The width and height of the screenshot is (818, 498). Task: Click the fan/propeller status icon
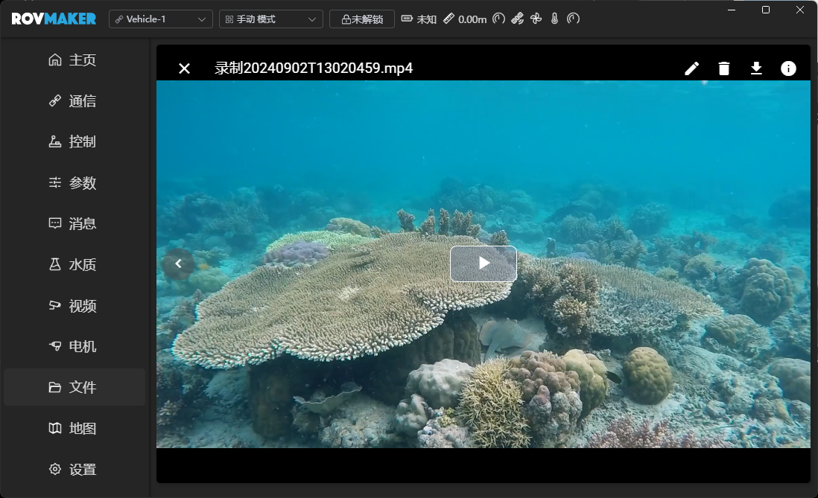(536, 19)
